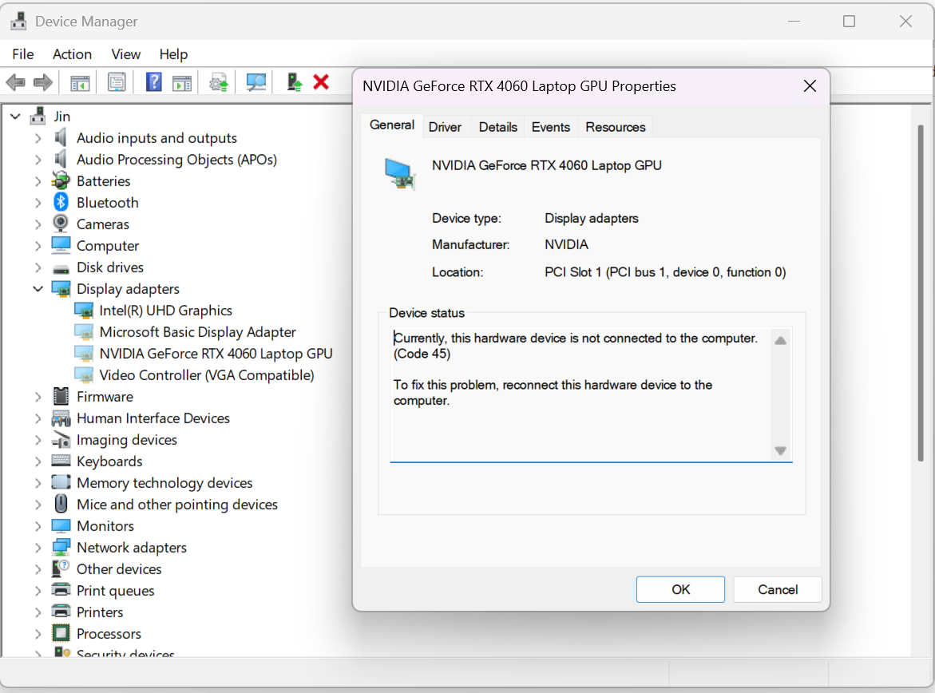
Task: Click the Imaging devices icon
Action: coord(61,440)
